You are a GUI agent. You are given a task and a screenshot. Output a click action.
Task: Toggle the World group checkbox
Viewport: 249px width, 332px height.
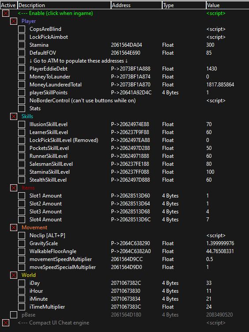click(14, 275)
